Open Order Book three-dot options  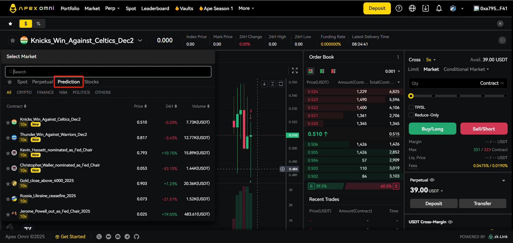point(398,57)
